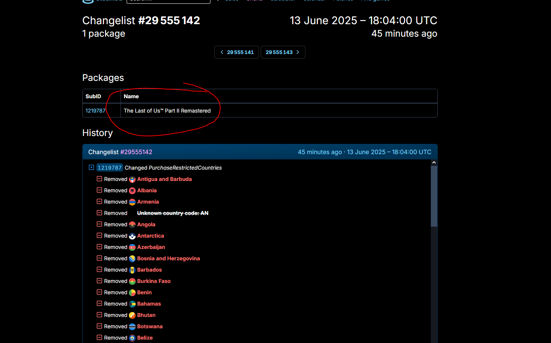Screen dimensions: 551x343
Task: Click the History timestamp '45 minutes ago · 13 June 2025'
Action: (365, 152)
